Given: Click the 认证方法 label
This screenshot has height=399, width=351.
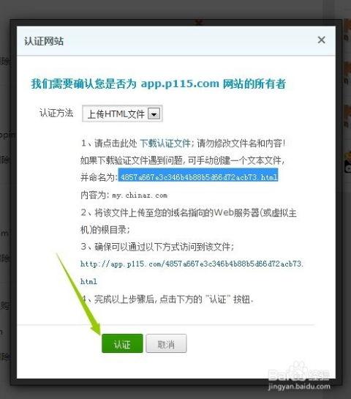Looking at the screenshot, I should tap(56, 113).
